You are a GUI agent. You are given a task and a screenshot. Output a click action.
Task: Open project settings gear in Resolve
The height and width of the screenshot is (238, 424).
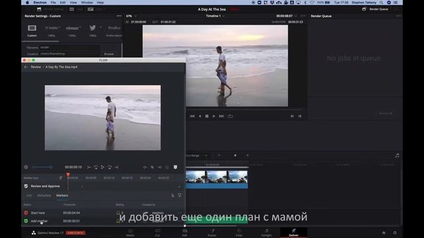(395, 233)
